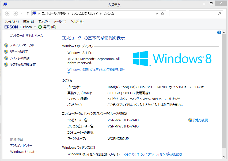Screen dimensions: 228x161
Task: Open デバイス マネージャー link
Action: click(23, 45)
